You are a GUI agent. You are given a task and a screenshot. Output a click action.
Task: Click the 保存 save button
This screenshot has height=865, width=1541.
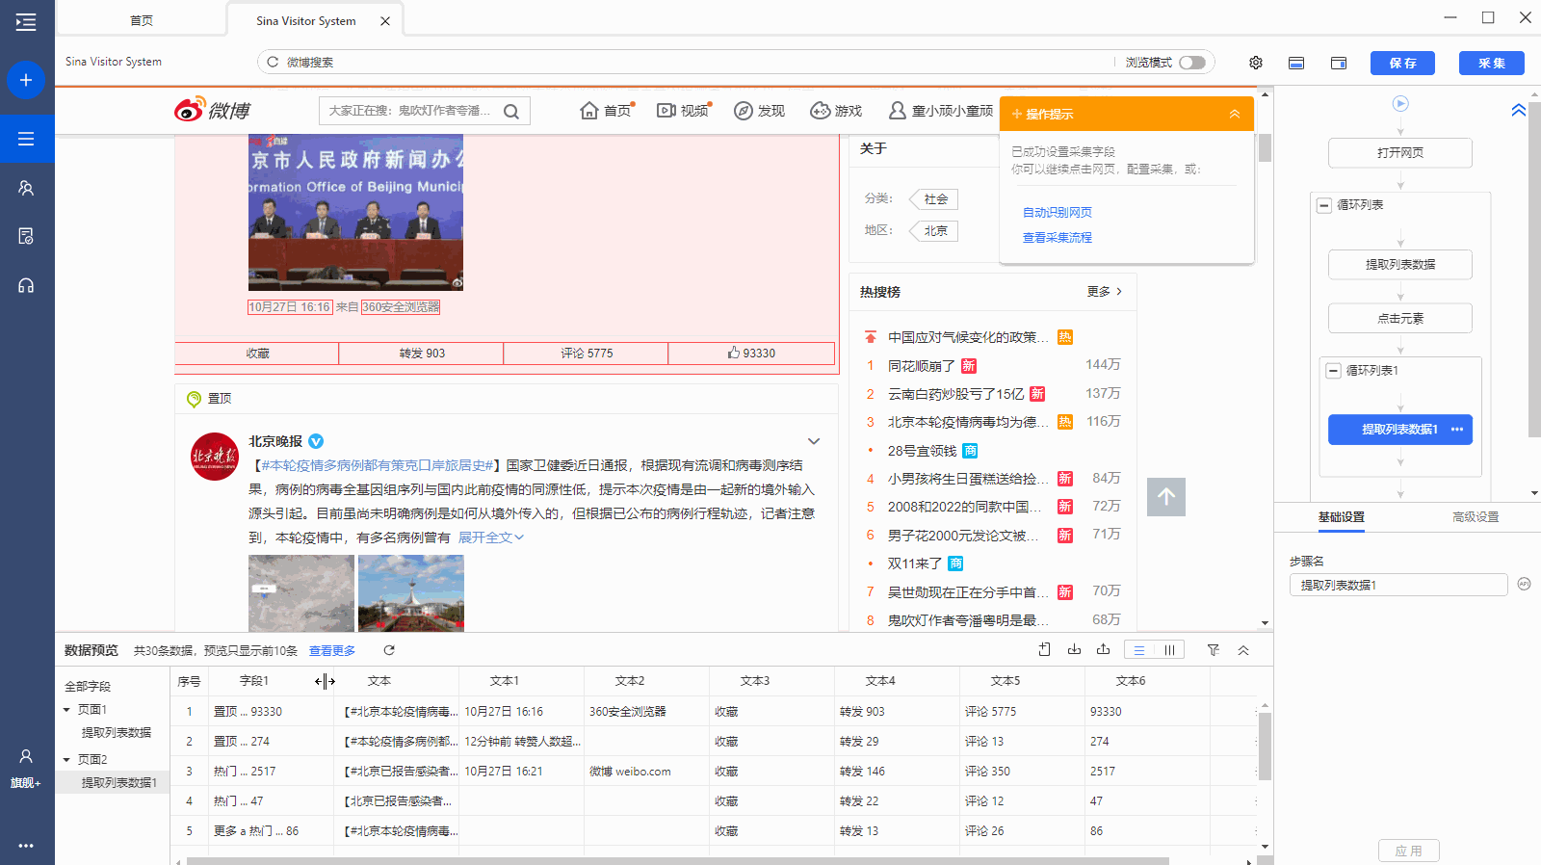tap(1402, 63)
